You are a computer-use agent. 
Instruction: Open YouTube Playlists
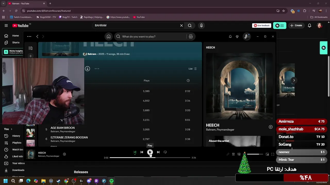(13, 143)
